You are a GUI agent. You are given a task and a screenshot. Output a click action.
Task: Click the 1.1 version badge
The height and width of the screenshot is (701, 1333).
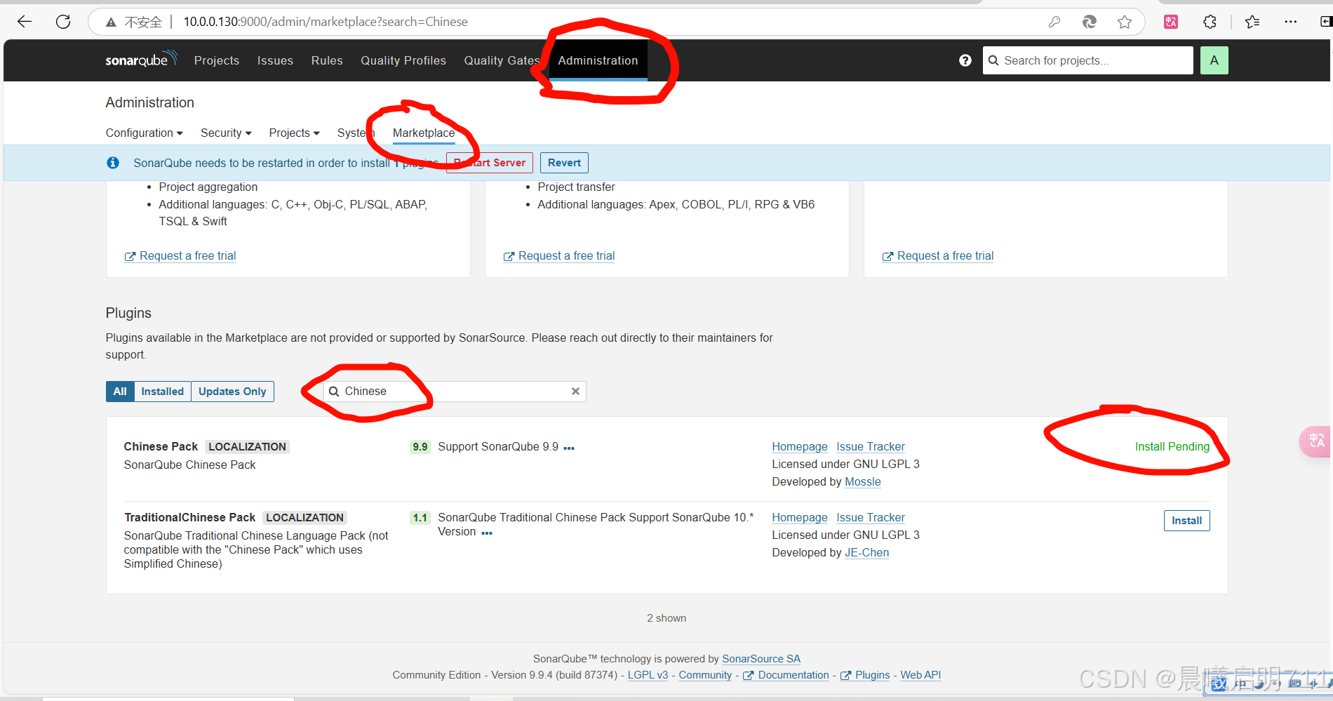420,518
